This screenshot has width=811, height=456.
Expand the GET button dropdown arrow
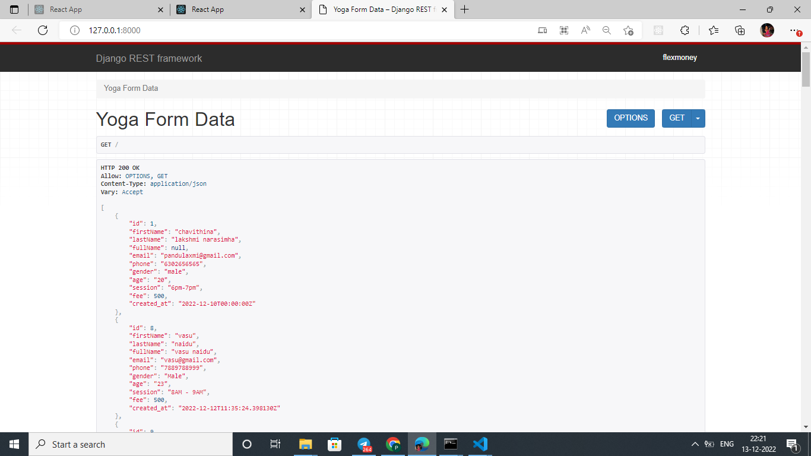click(698, 118)
